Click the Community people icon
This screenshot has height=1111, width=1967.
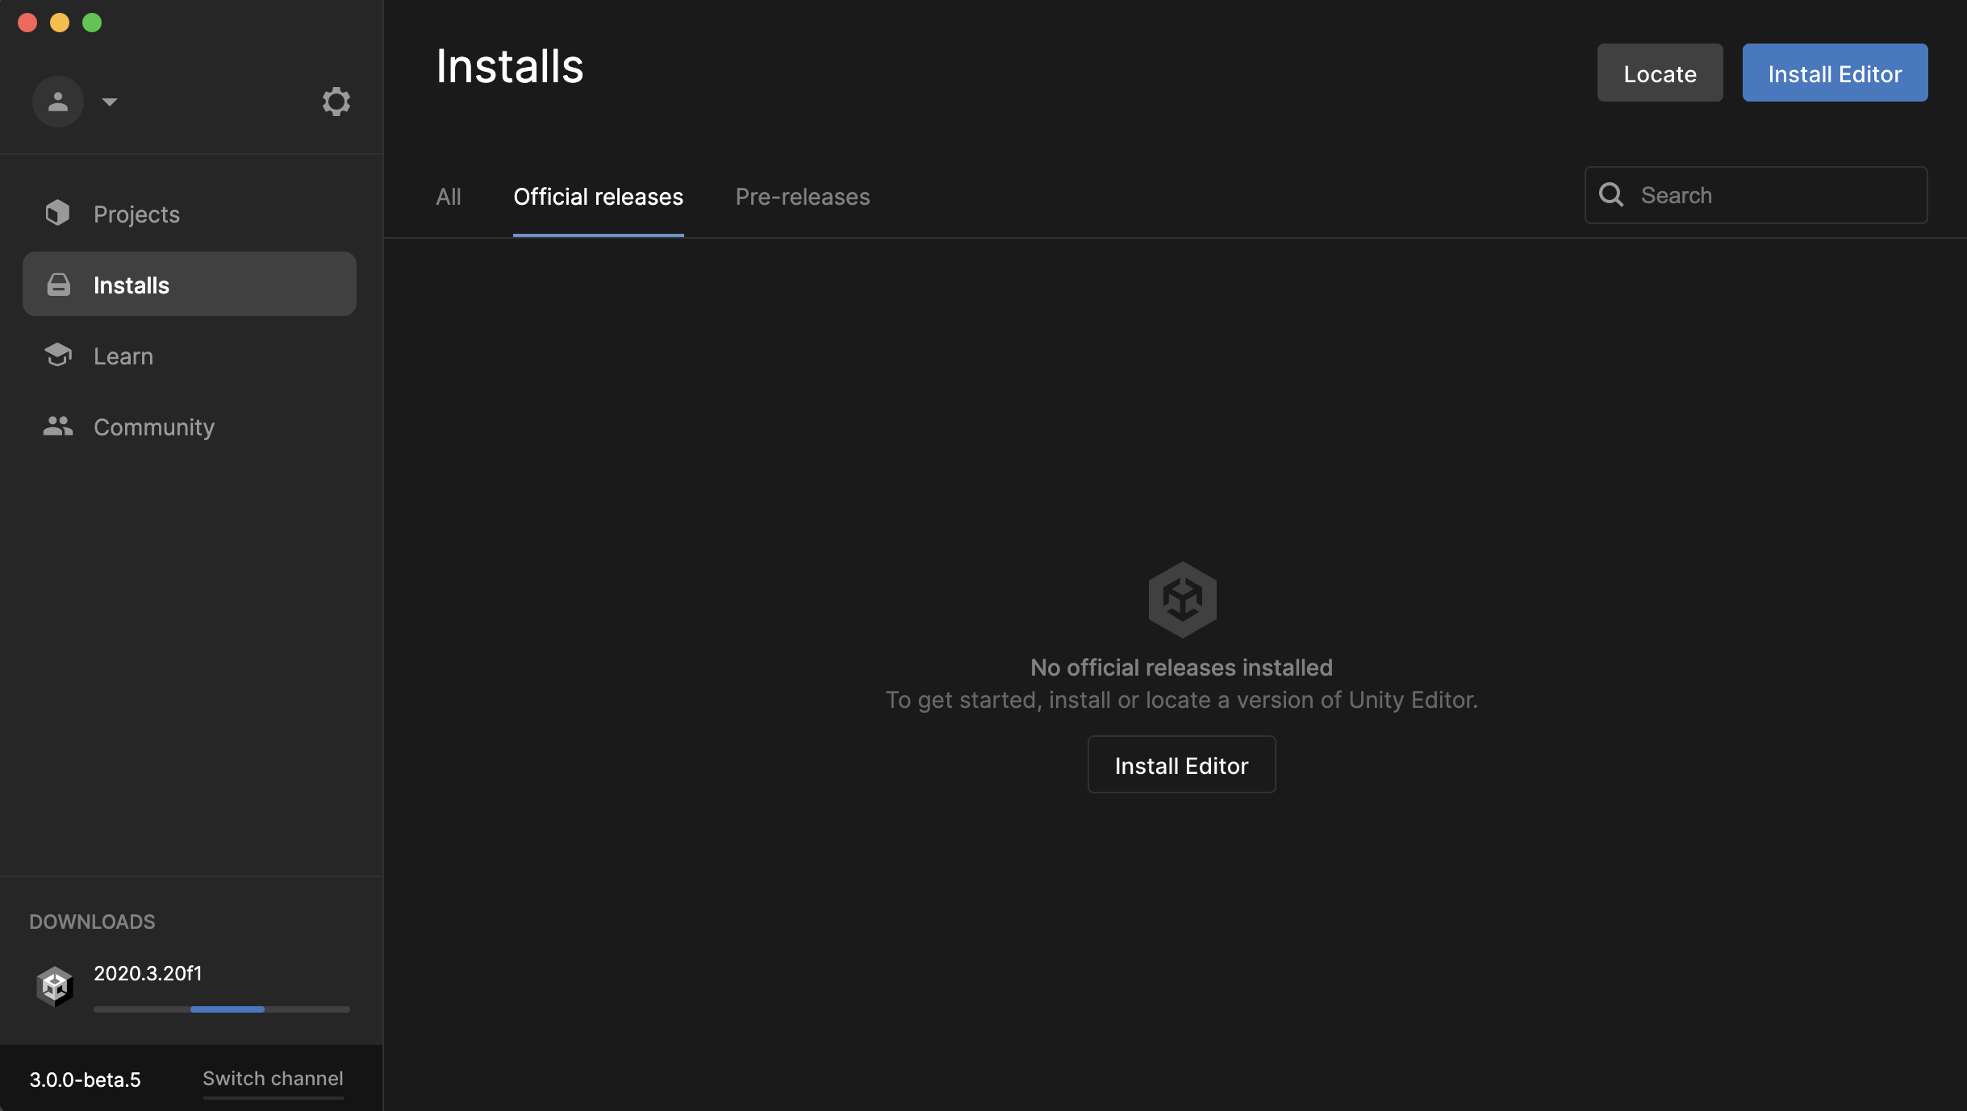(x=57, y=426)
